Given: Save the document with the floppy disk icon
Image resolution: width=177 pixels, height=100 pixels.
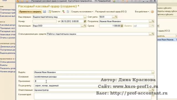Looking at the screenshot, I should click(x=45, y=12).
